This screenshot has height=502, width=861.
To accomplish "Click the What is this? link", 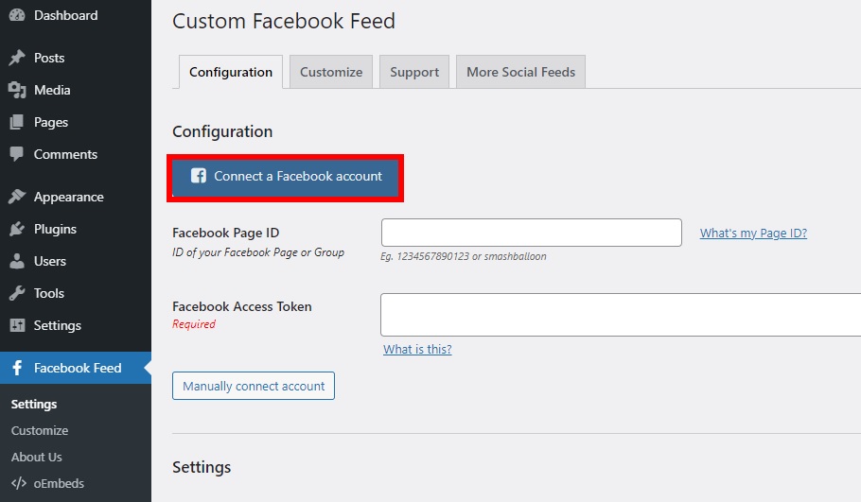I will point(417,350).
